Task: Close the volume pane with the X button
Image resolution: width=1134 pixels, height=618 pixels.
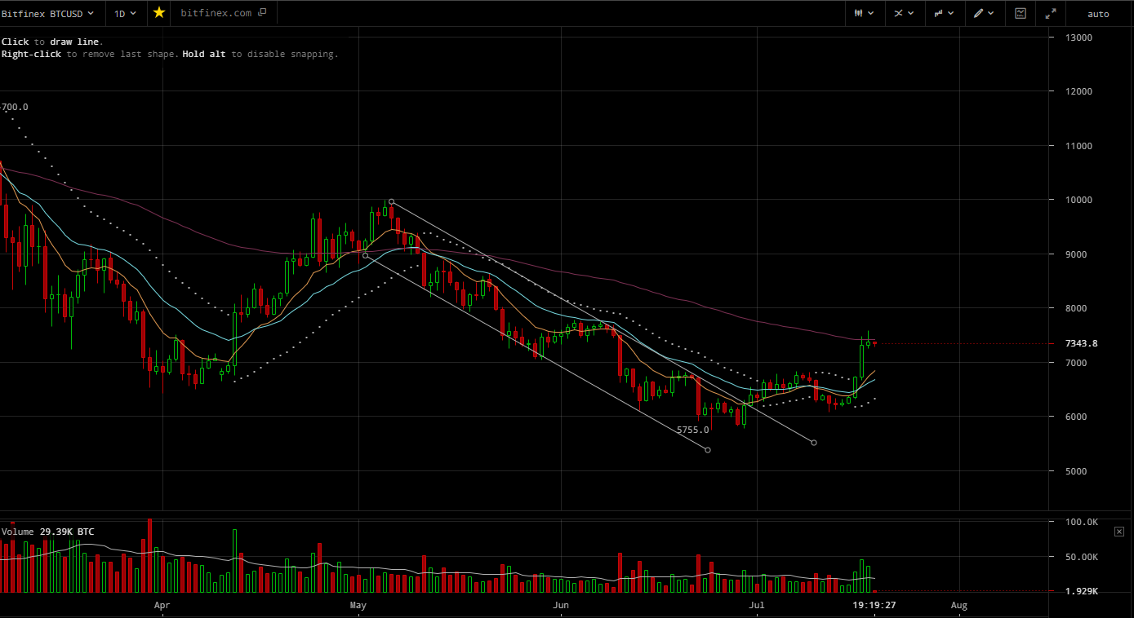Action: pyautogui.click(x=1119, y=532)
